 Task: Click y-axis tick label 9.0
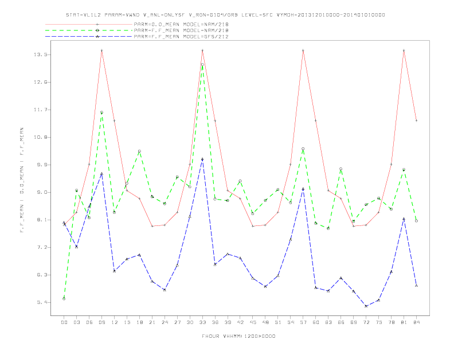click(x=42, y=192)
